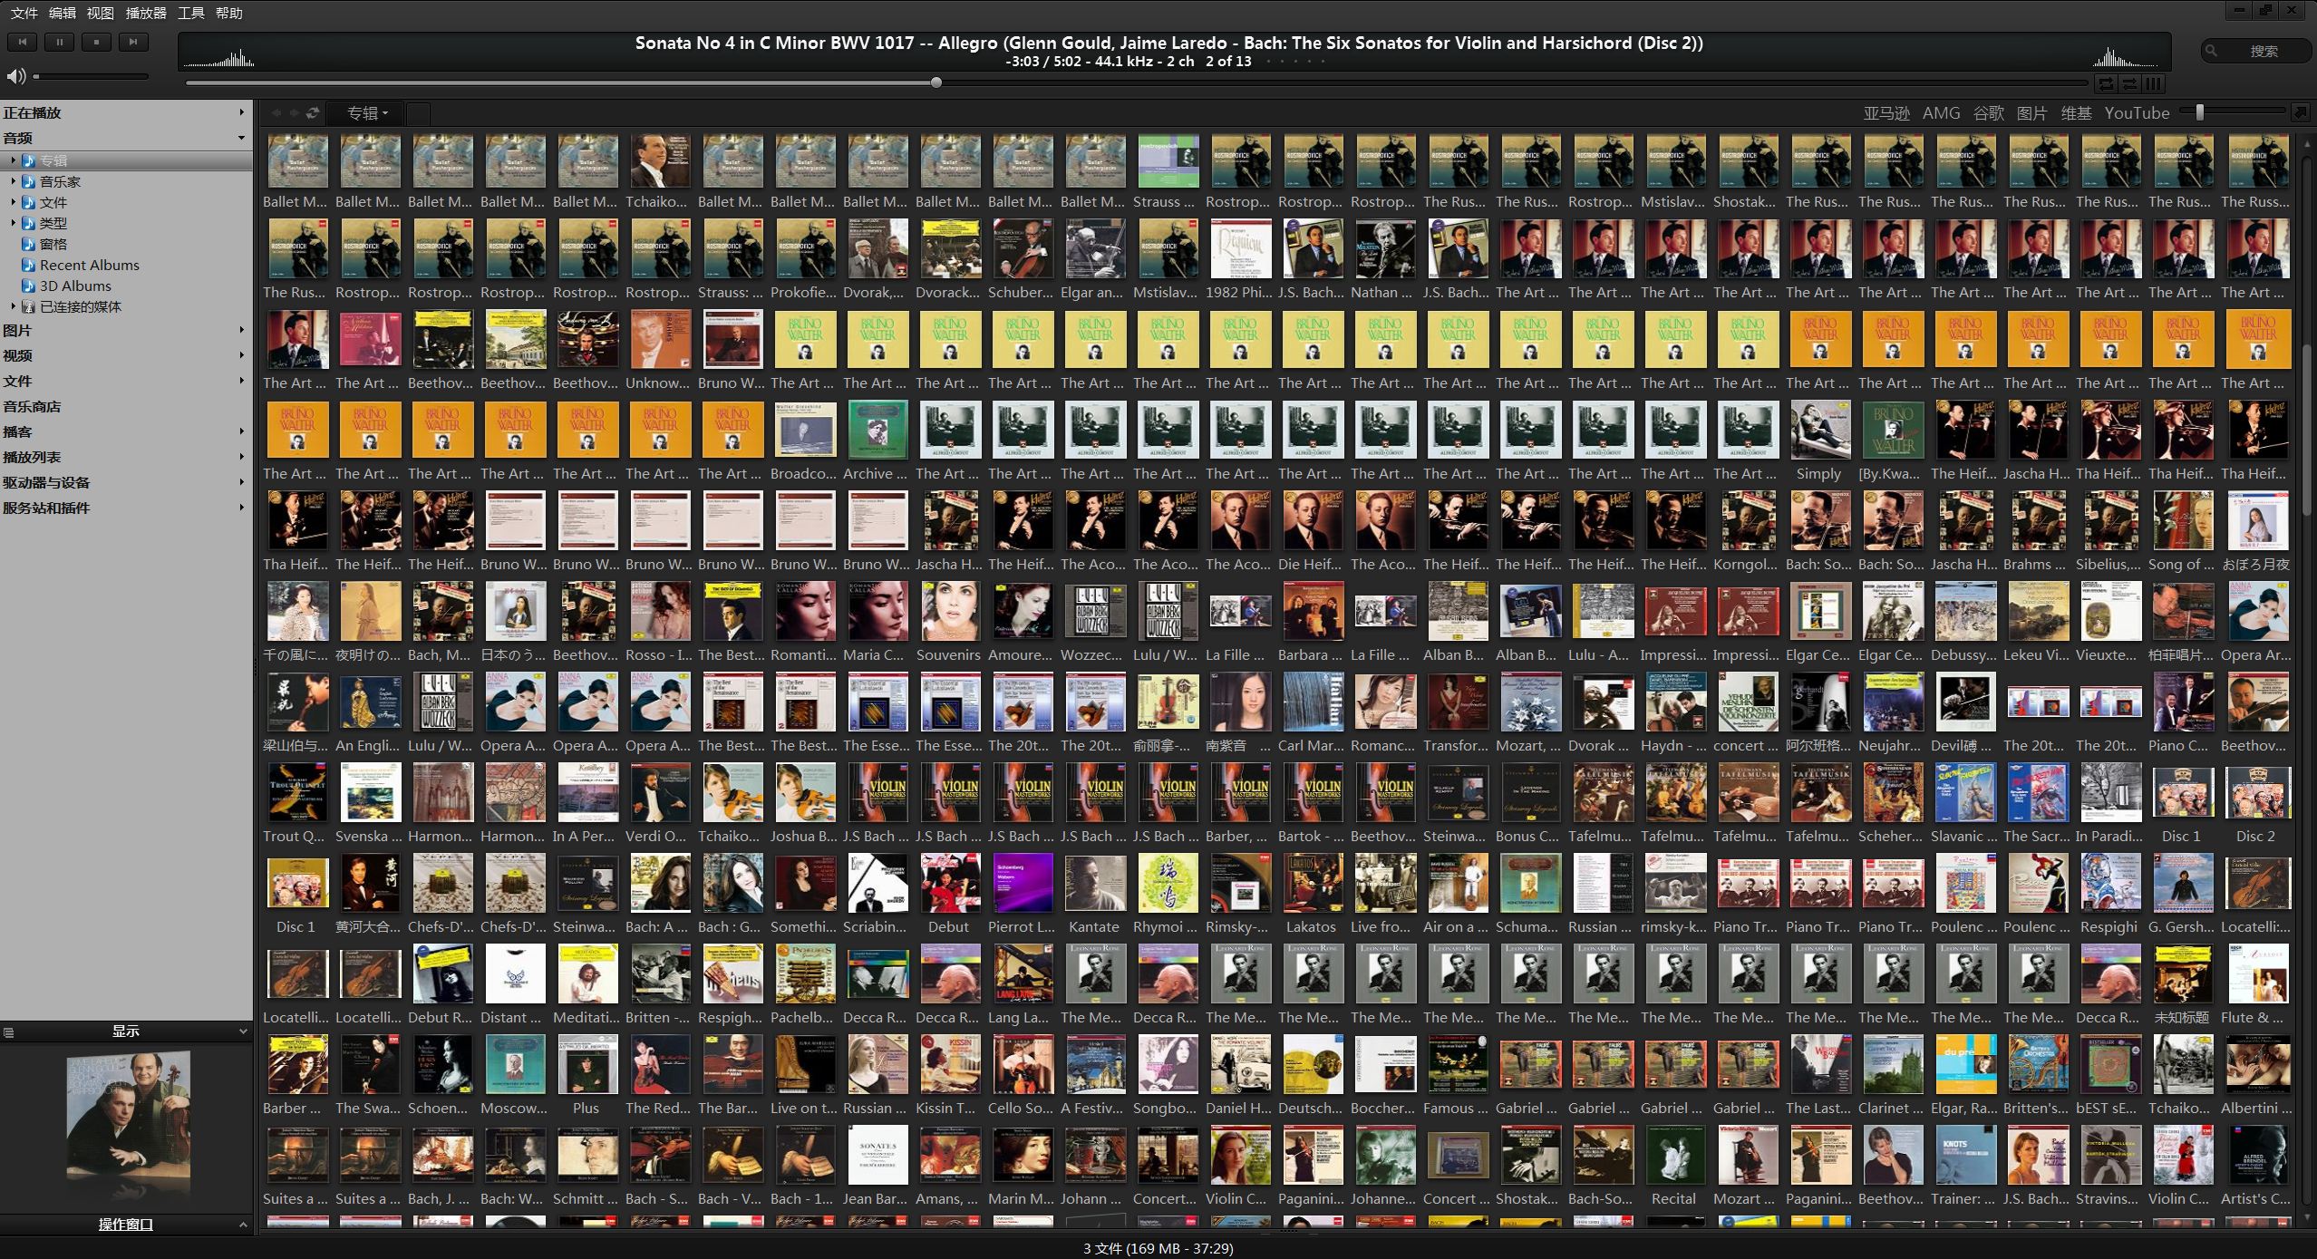
Task: Open the Debut album thumbnail
Action: 950,884
